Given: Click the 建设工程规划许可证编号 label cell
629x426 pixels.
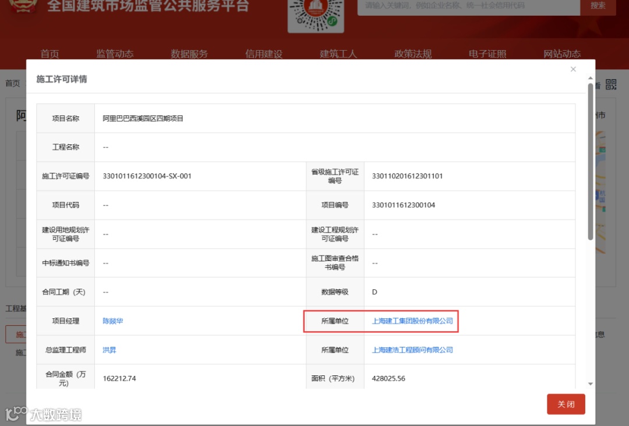Looking at the screenshot, I should (335, 234).
